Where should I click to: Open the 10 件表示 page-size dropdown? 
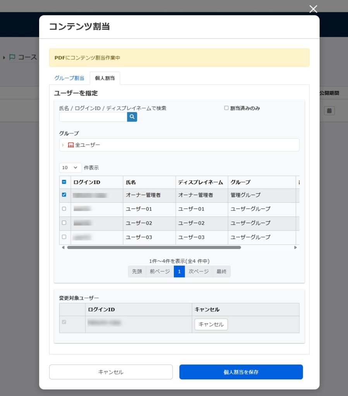pos(70,168)
